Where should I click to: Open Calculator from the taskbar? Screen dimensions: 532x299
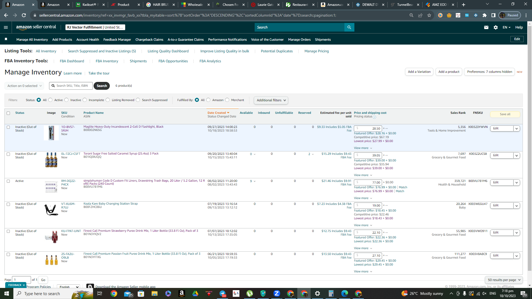331,293
